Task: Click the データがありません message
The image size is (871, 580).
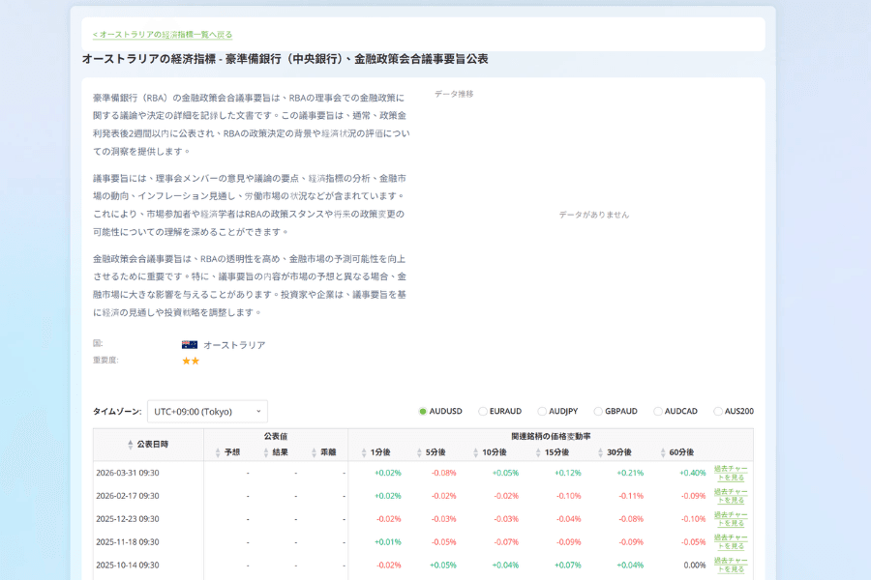Action: click(594, 215)
